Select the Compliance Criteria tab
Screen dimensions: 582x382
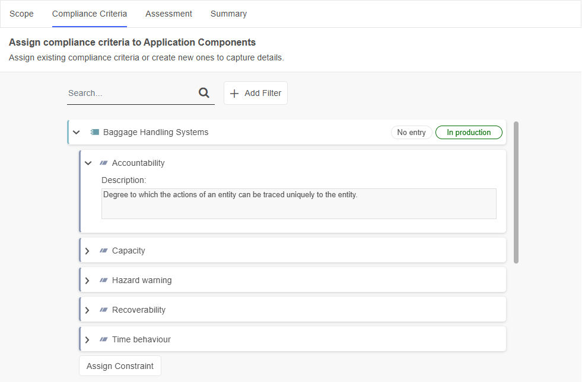pos(90,14)
